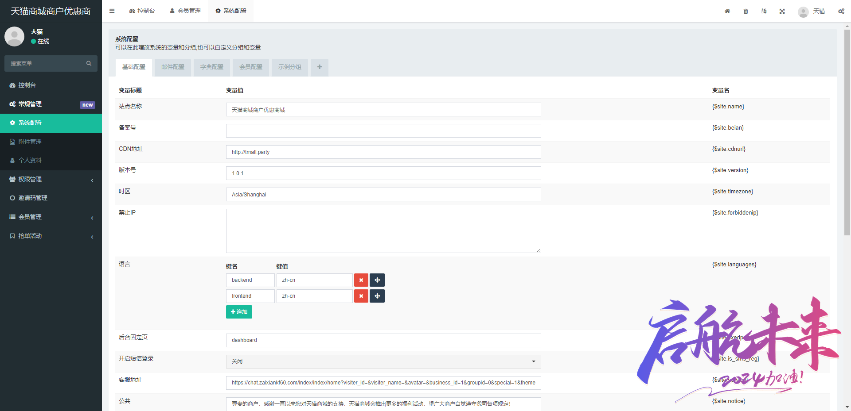Image resolution: width=851 pixels, height=411 pixels.
Task: Open the top-right settings cogs icon
Action: [841, 11]
